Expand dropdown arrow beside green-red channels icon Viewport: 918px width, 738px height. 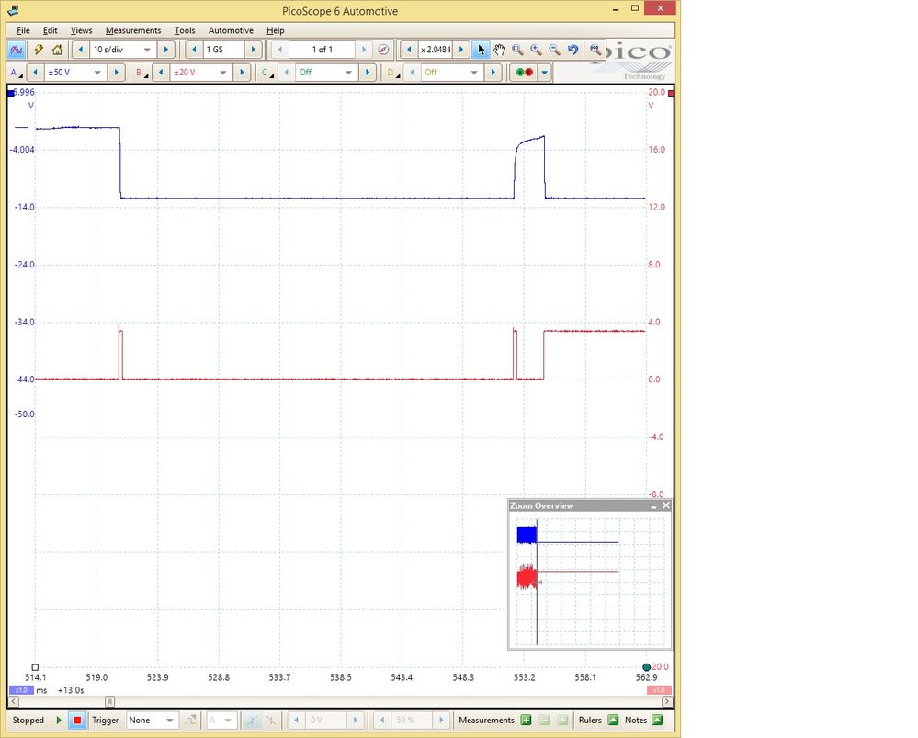(545, 73)
